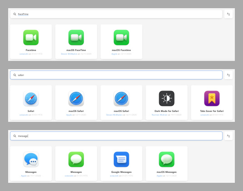The image size is (243, 191).
Task: Focus the search field containing FaceTime
Action: point(116,14)
